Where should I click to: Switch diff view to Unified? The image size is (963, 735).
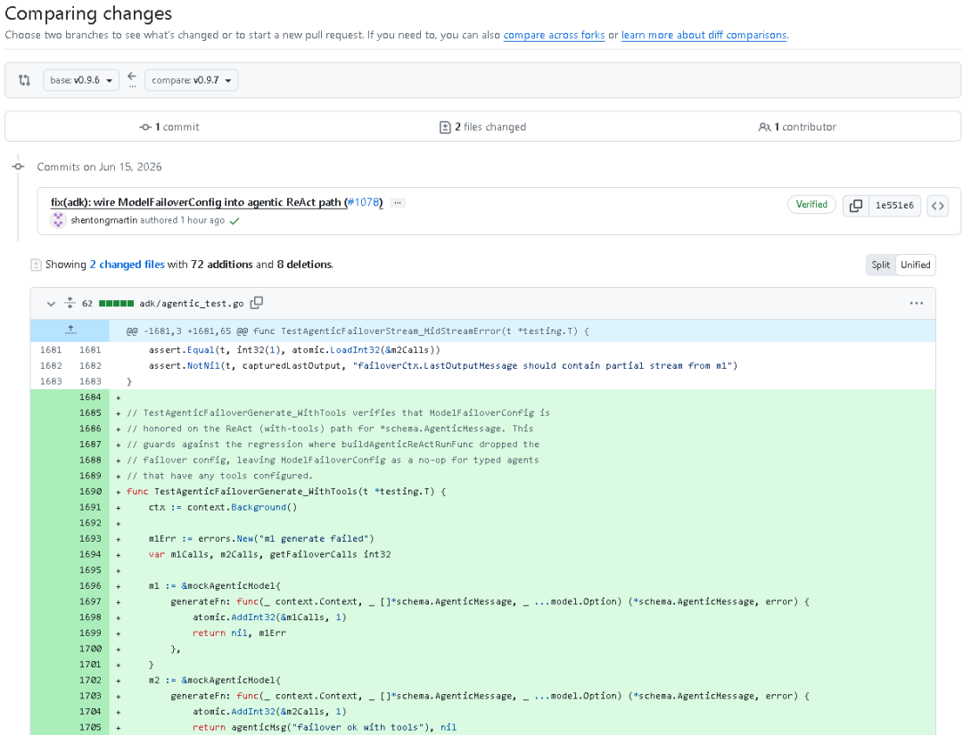point(915,265)
